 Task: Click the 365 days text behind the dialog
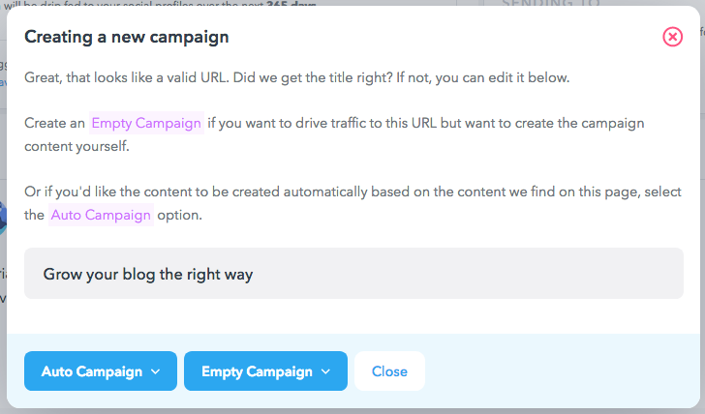tap(291, 4)
